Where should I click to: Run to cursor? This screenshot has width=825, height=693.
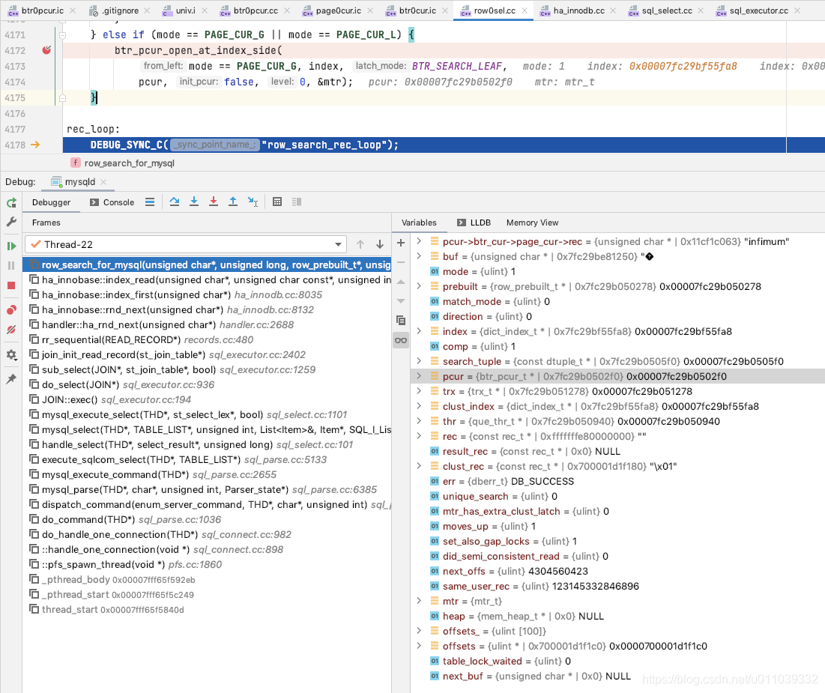pos(253,202)
